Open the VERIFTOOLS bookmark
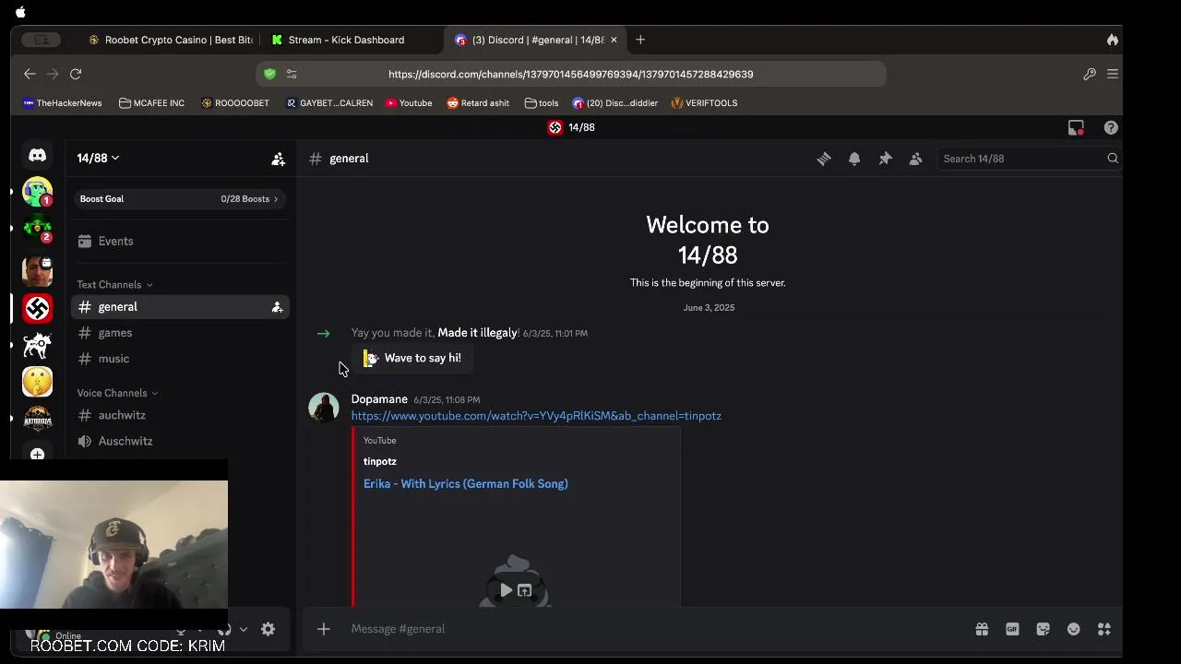 [x=704, y=103]
